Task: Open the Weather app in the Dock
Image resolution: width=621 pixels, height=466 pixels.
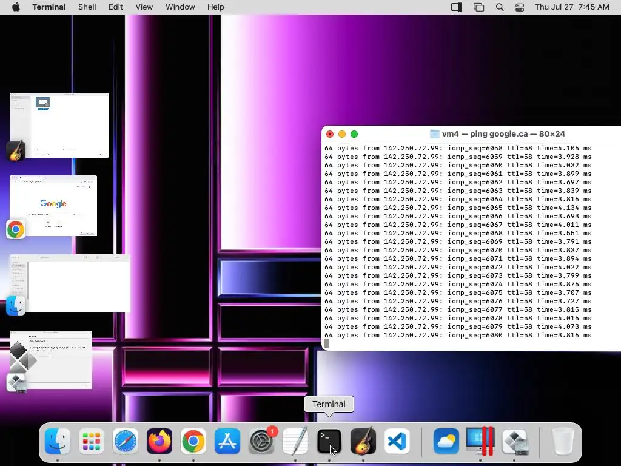Action: point(446,441)
